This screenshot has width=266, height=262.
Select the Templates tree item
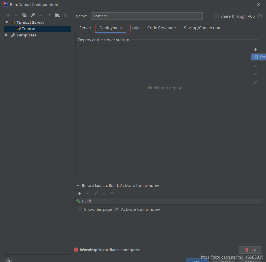tap(26, 35)
